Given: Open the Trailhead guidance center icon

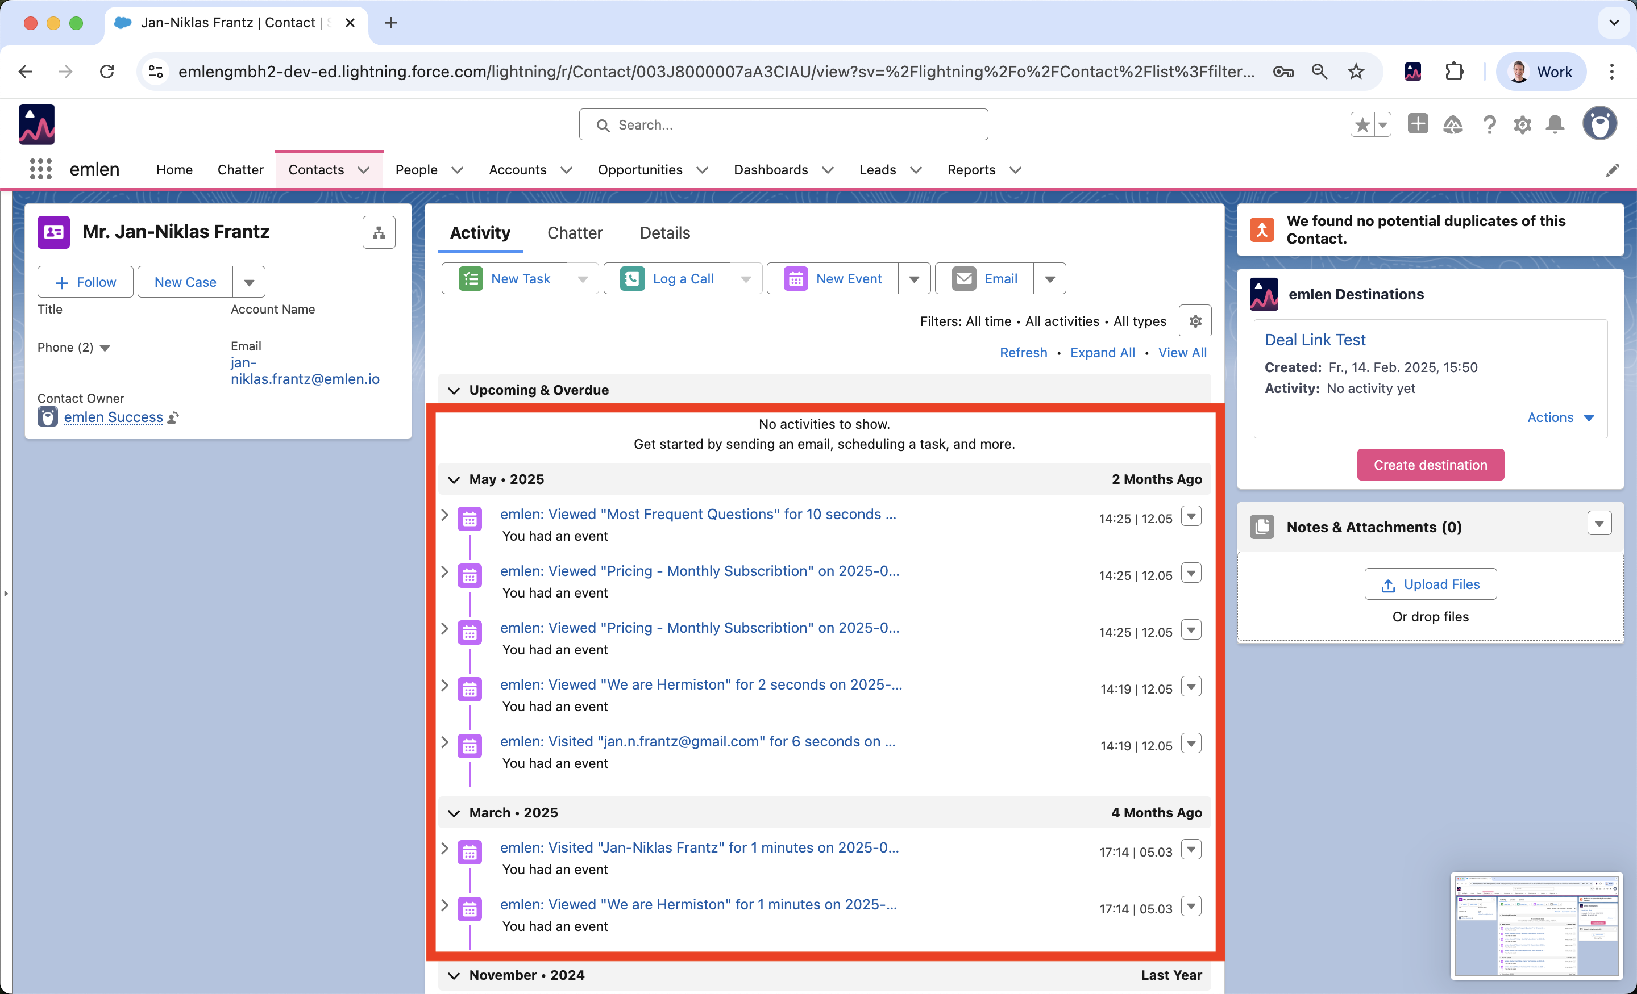Looking at the screenshot, I should pyautogui.click(x=1452, y=125).
